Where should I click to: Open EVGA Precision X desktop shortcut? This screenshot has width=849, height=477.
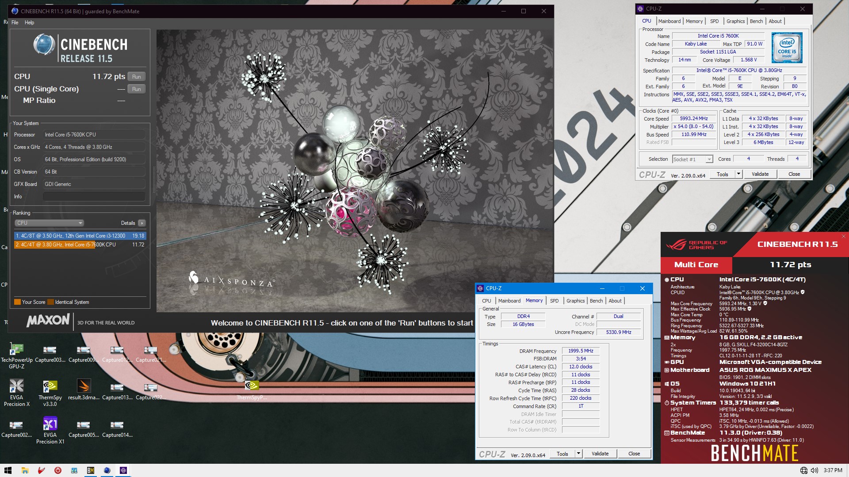click(16, 393)
